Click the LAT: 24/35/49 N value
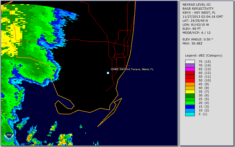 (x=195, y=21)
